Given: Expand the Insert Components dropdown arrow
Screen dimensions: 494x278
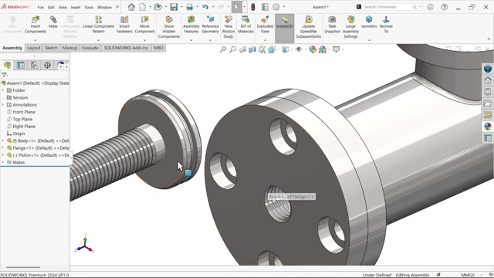Looking at the screenshot, I should pos(35,40).
